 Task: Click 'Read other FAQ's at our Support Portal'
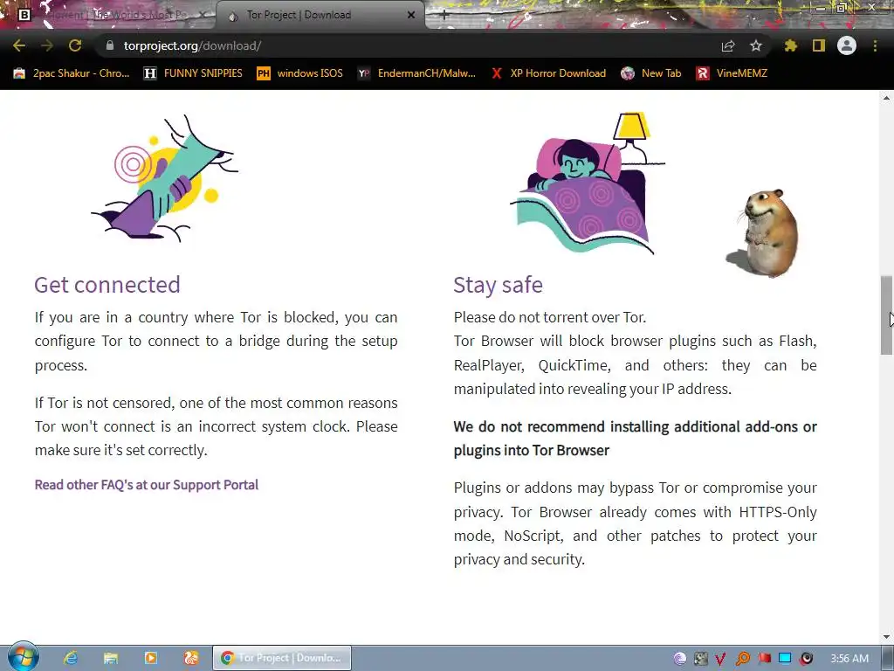point(147,485)
